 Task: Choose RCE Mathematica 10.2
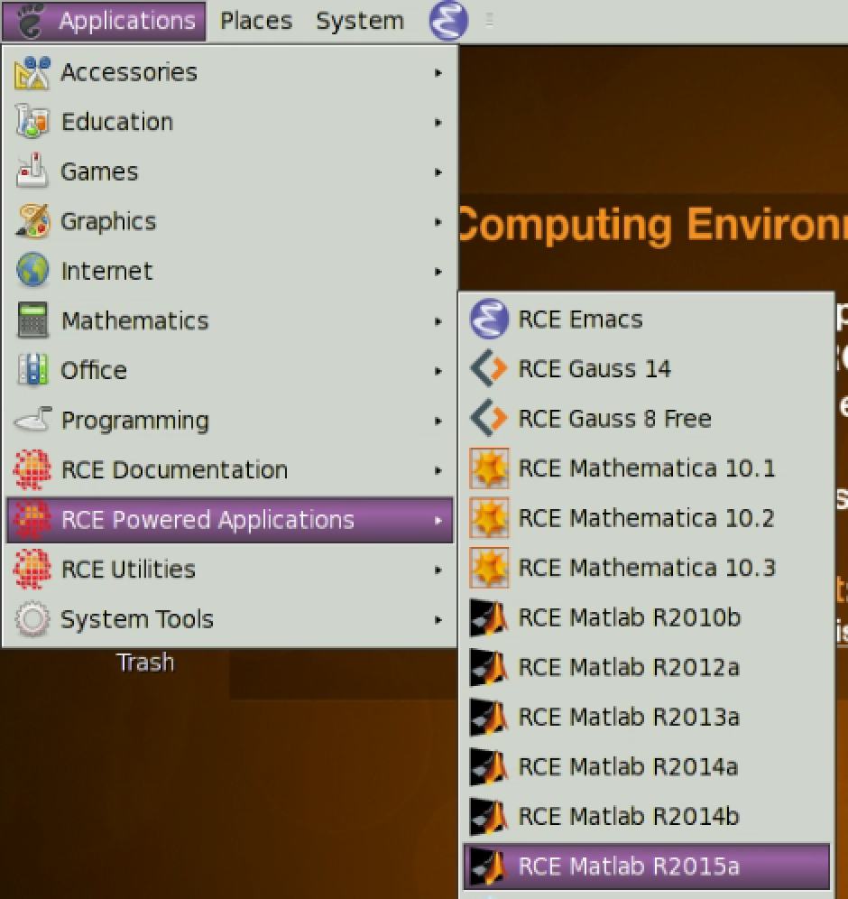click(646, 518)
